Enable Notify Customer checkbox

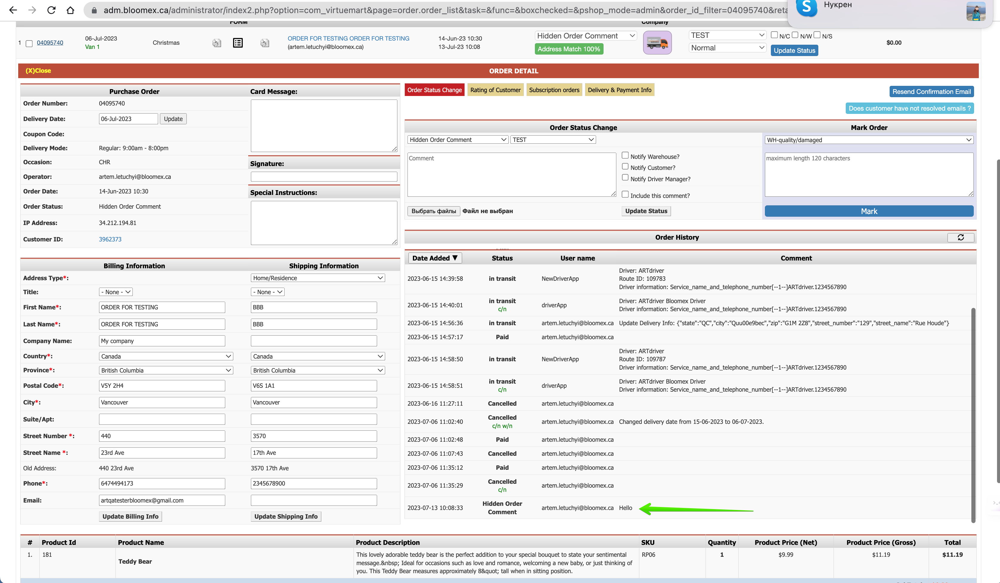point(625,166)
